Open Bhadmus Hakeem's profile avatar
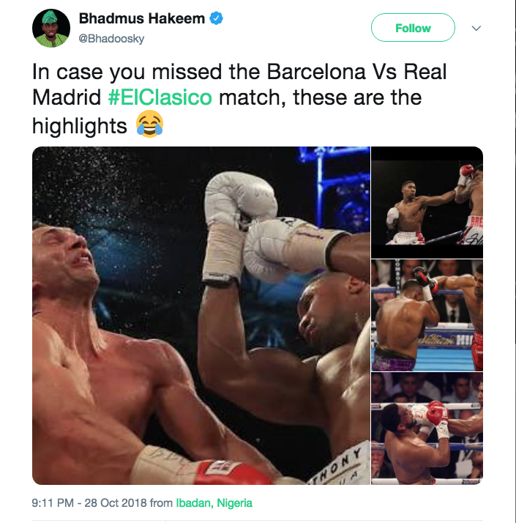The width and height of the screenshot is (516, 523). coord(51,28)
